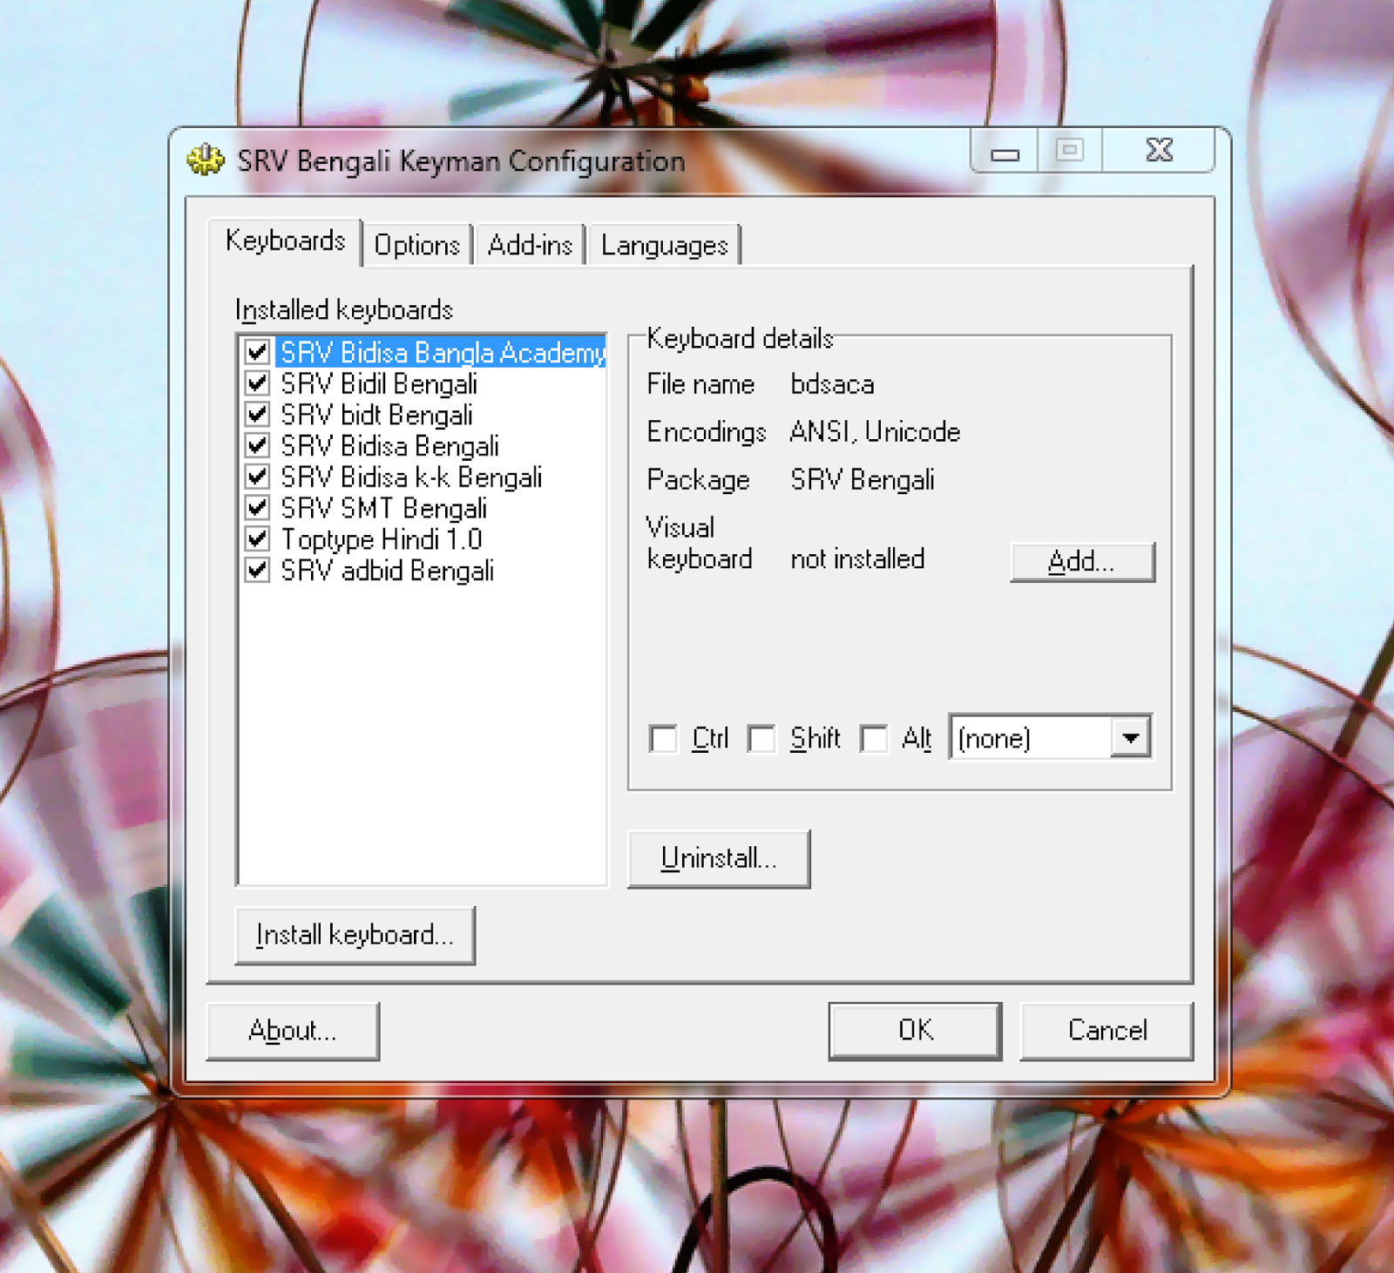
Task: Open the Options tab
Action: pos(416,245)
